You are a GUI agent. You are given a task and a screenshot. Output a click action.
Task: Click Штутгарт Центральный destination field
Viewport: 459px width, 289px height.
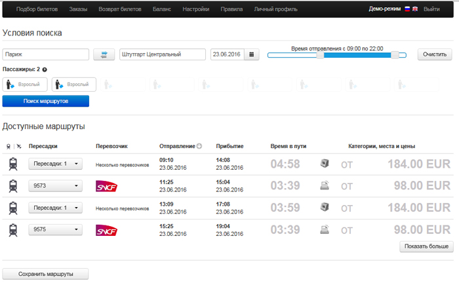(163, 54)
